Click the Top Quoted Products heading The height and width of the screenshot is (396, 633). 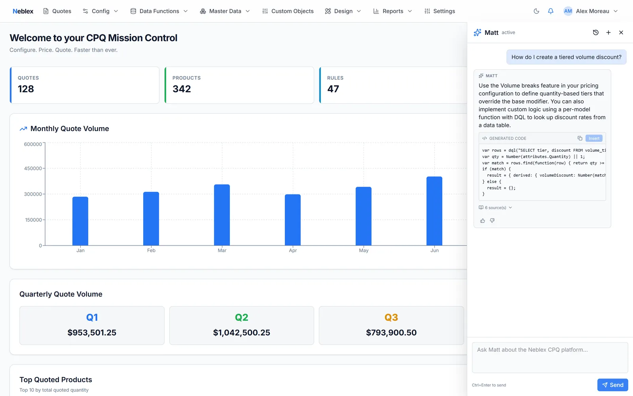56,380
